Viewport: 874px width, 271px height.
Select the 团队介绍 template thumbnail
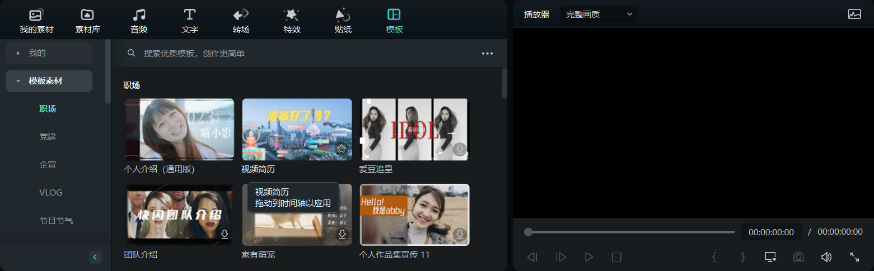pyautogui.click(x=179, y=215)
